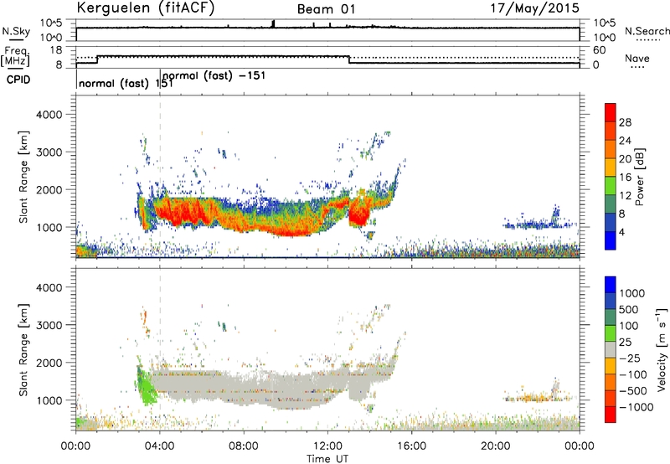The height and width of the screenshot is (464, 670).
Task: Click the gray -25 to 25 velocity color segment
Action: pos(611,349)
